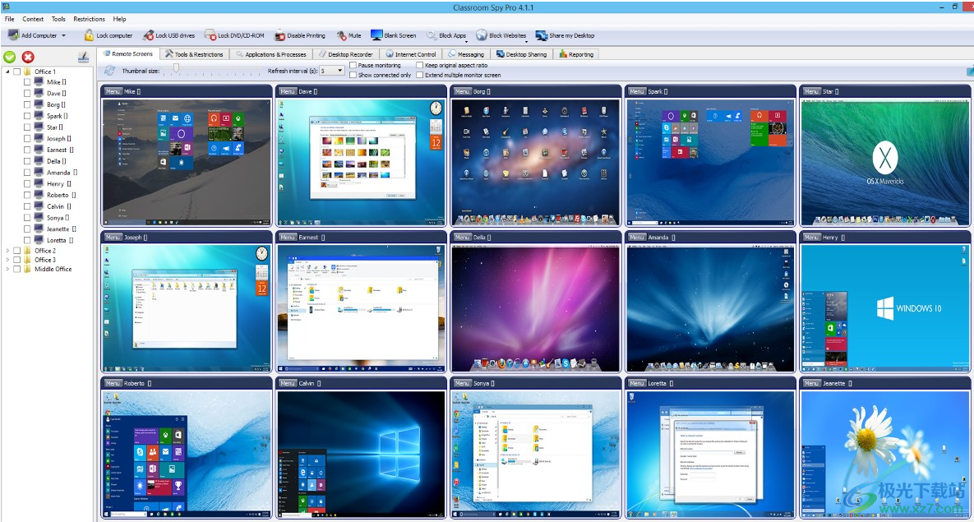Screen dimensions: 974x522
Task: Click the computer icon next to Henry
Action: tap(39, 183)
